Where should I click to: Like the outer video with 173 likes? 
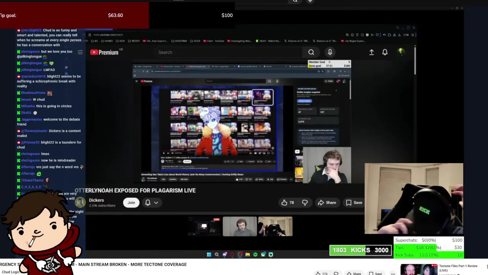[x=321, y=273]
